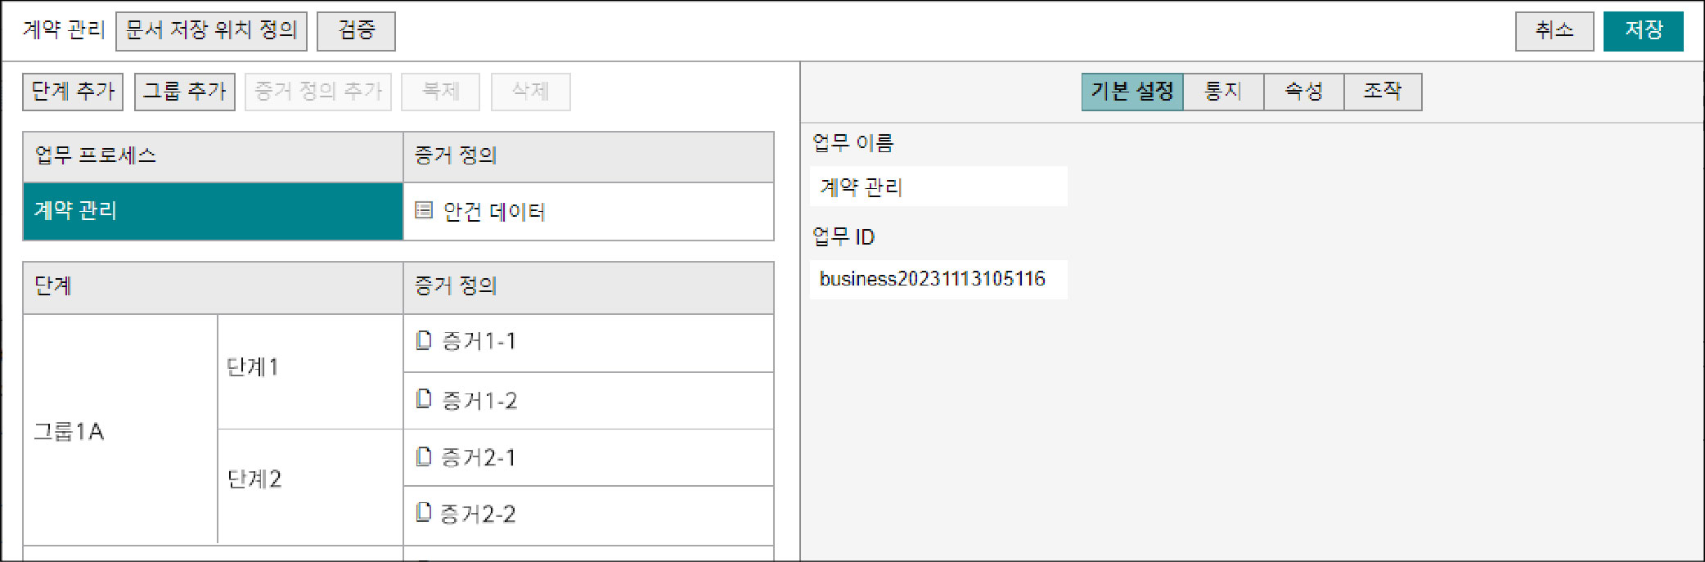This screenshot has height=562, width=1705.
Task: Switch to the 통지 tab
Action: (x=1223, y=92)
